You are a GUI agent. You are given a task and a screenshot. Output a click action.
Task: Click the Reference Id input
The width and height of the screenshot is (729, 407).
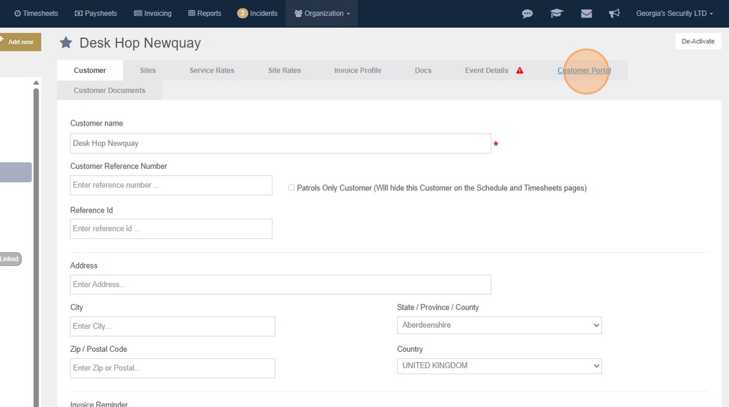coord(171,229)
